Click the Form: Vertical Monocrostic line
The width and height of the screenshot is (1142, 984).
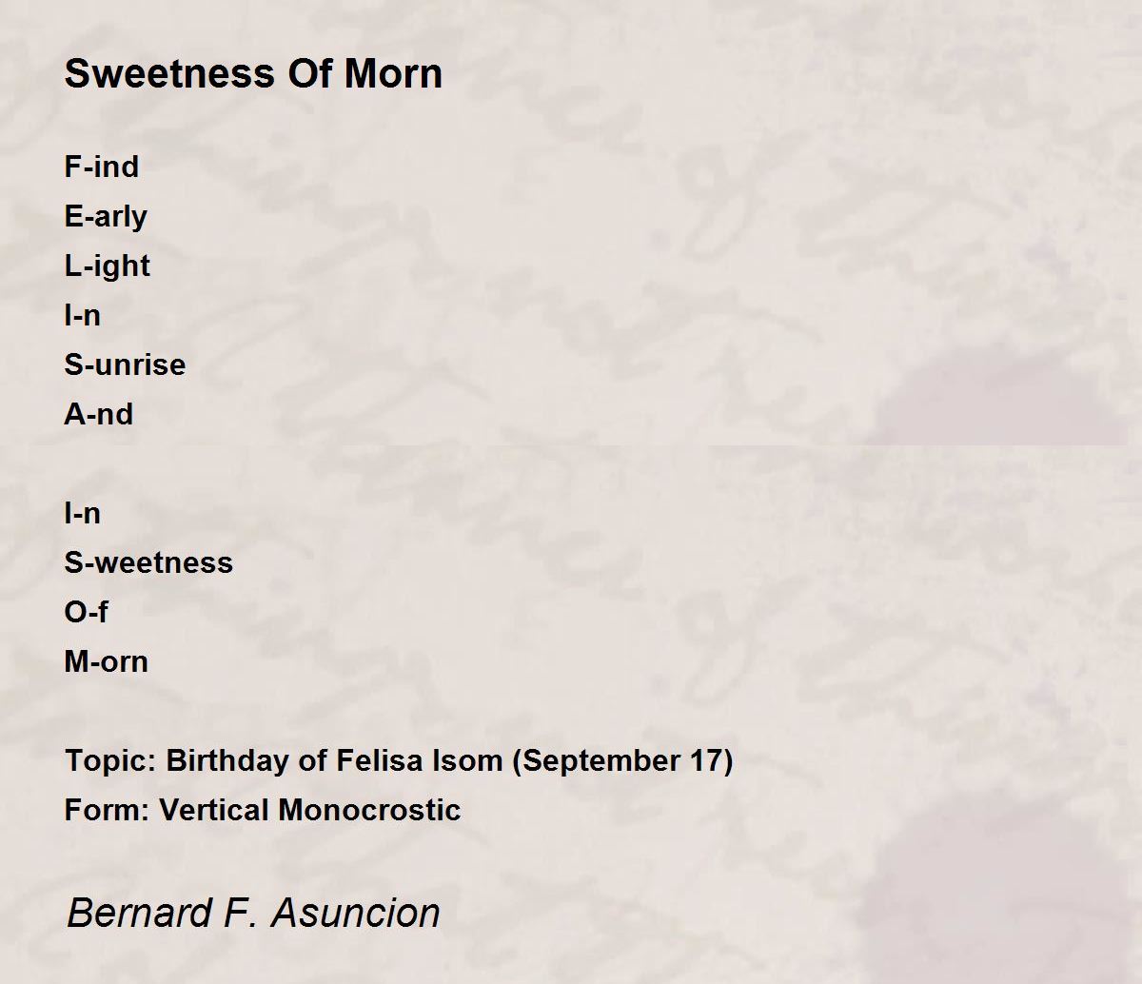click(263, 810)
